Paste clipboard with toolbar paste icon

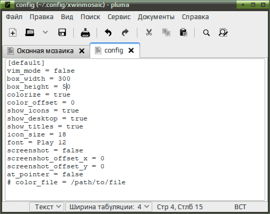click(184, 32)
